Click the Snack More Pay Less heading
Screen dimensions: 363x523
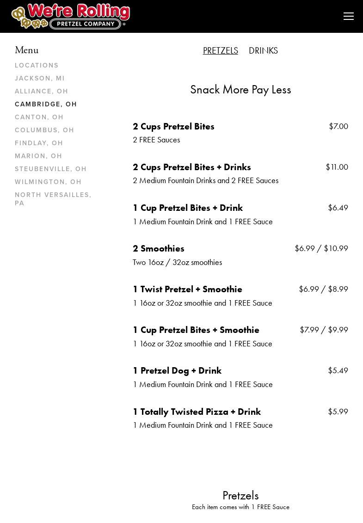[x=240, y=90]
